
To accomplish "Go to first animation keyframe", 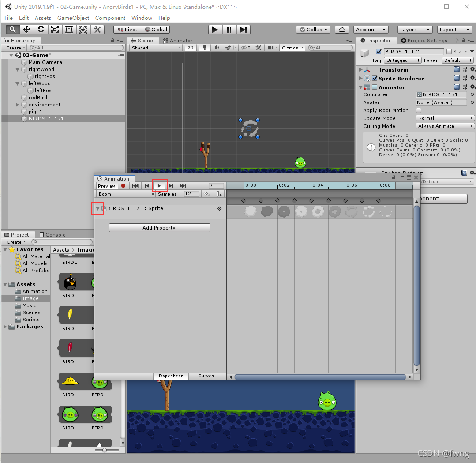I will (x=135, y=186).
